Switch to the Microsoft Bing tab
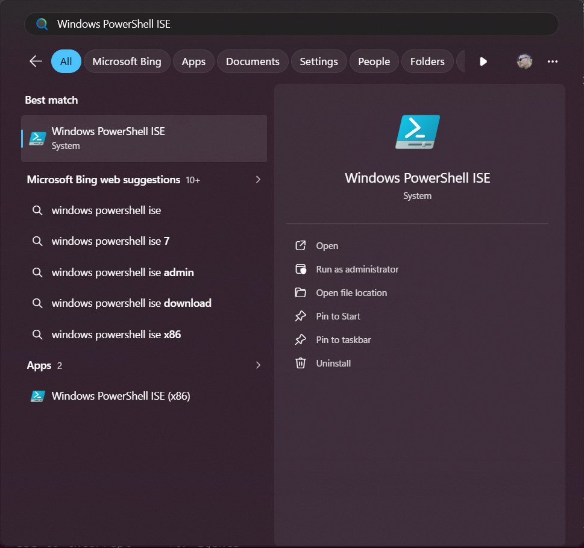This screenshot has width=584, height=548. pos(127,61)
